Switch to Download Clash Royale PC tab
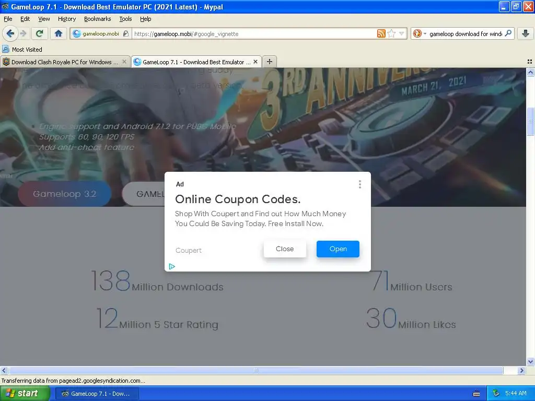This screenshot has width=535, height=401. coord(65,62)
